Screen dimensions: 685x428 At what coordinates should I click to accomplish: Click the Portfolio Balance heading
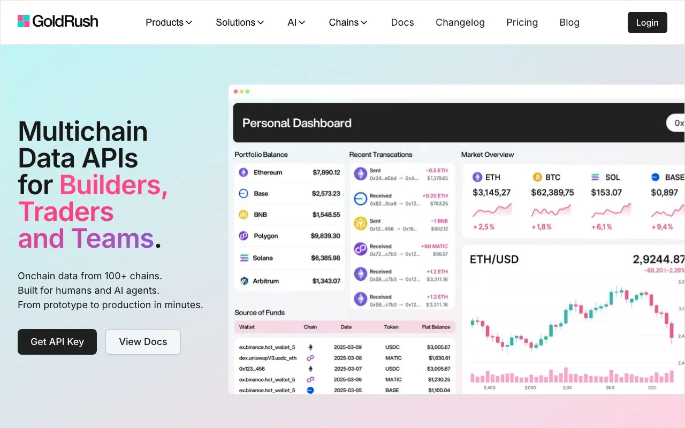[x=261, y=155]
